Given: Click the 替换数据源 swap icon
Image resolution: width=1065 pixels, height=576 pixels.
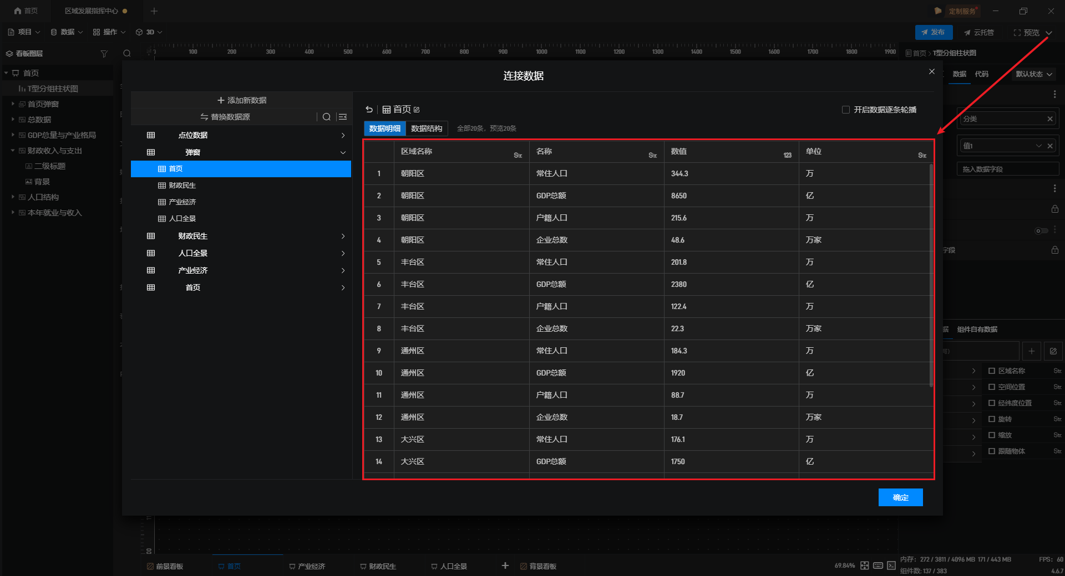Looking at the screenshot, I should pyautogui.click(x=204, y=117).
